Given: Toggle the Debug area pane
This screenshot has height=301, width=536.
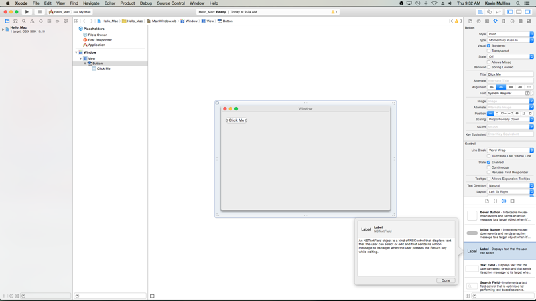Looking at the screenshot, I should [x=519, y=12].
